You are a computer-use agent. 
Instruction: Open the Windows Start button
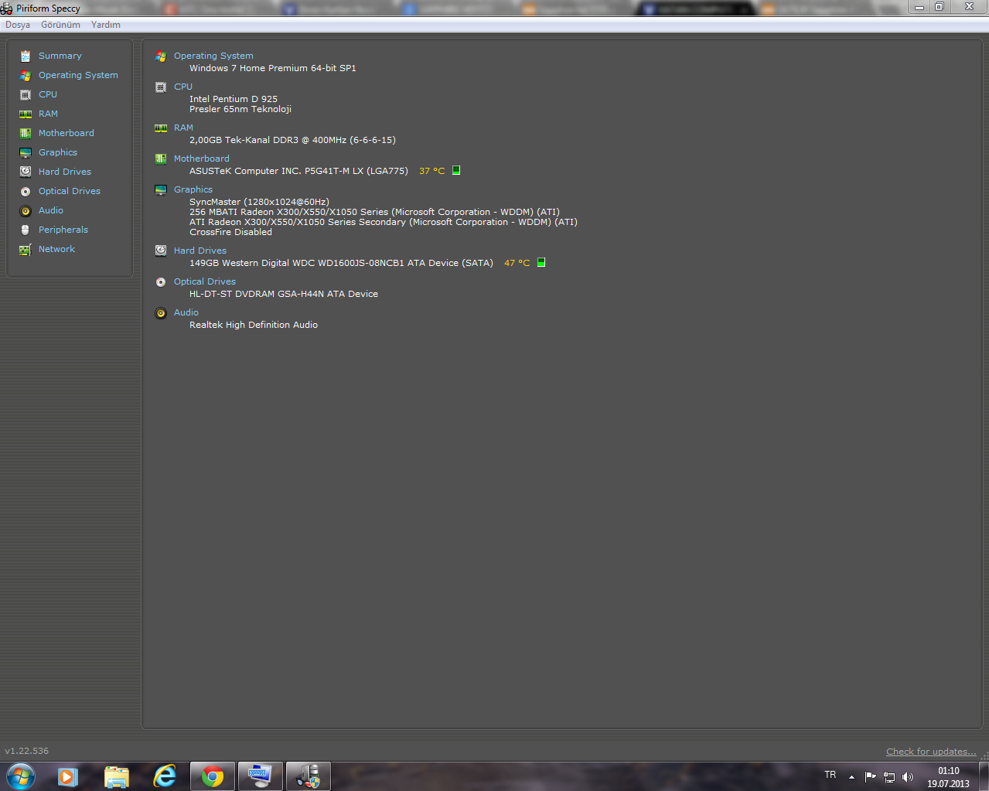(20, 776)
